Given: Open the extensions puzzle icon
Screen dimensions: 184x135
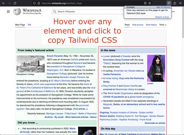Looking at the screenshot, I should 175,3.
